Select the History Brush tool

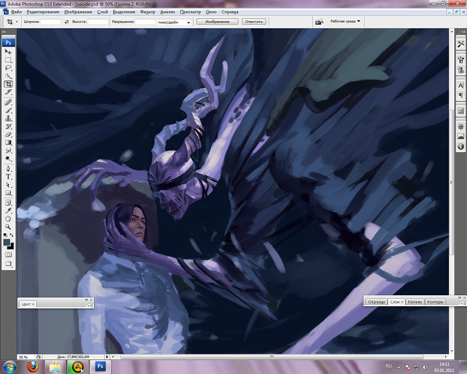(8, 127)
